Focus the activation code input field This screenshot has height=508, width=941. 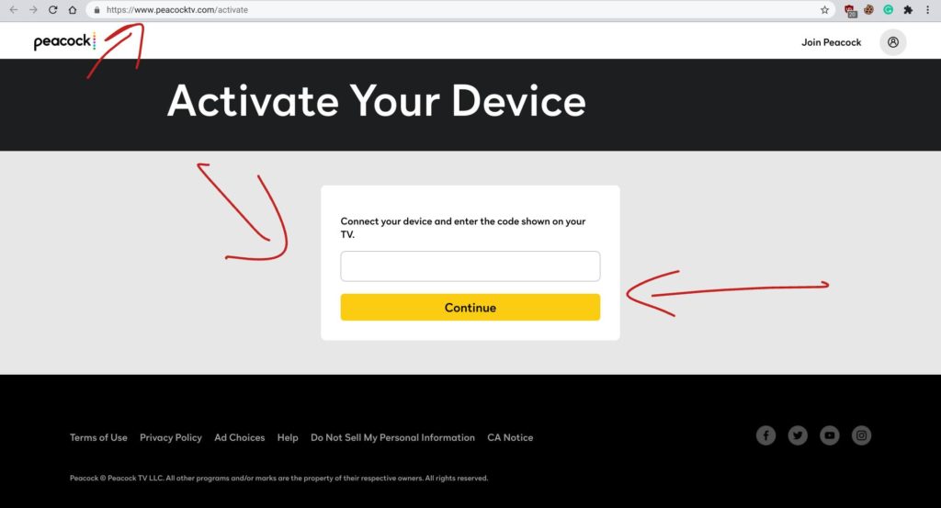coord(470,266)
